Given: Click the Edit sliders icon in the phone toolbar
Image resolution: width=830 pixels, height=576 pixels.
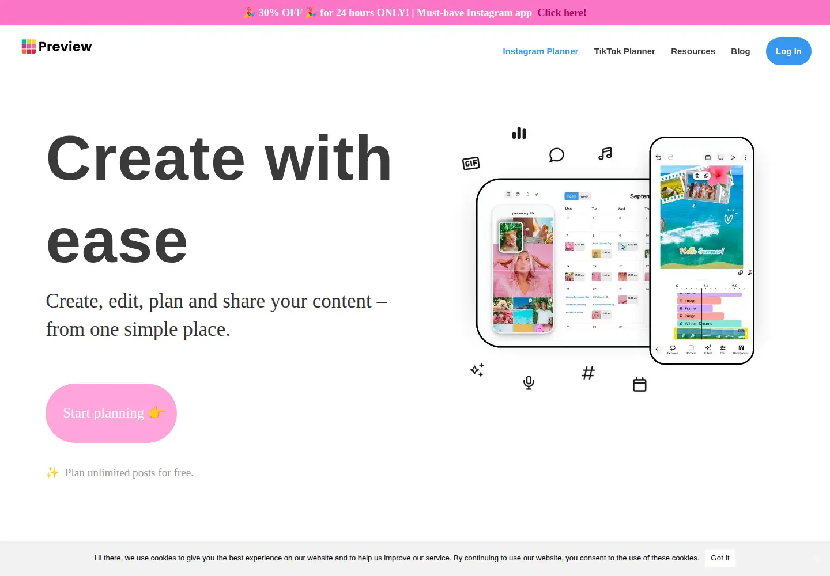Looking at the screenshot, I should [723, 349].
